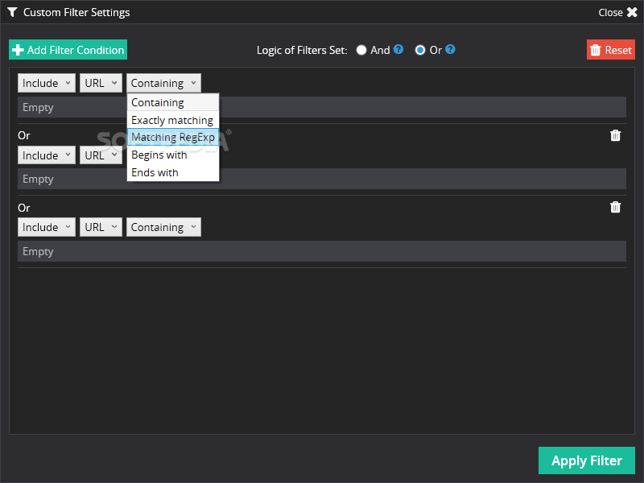Viewport: 644px width, 483px height.
Task: Select the Or logic radio button
Action: coord(420,50)
